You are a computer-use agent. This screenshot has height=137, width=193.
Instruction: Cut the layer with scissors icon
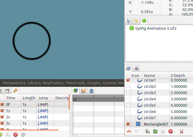tap(182, 131)
